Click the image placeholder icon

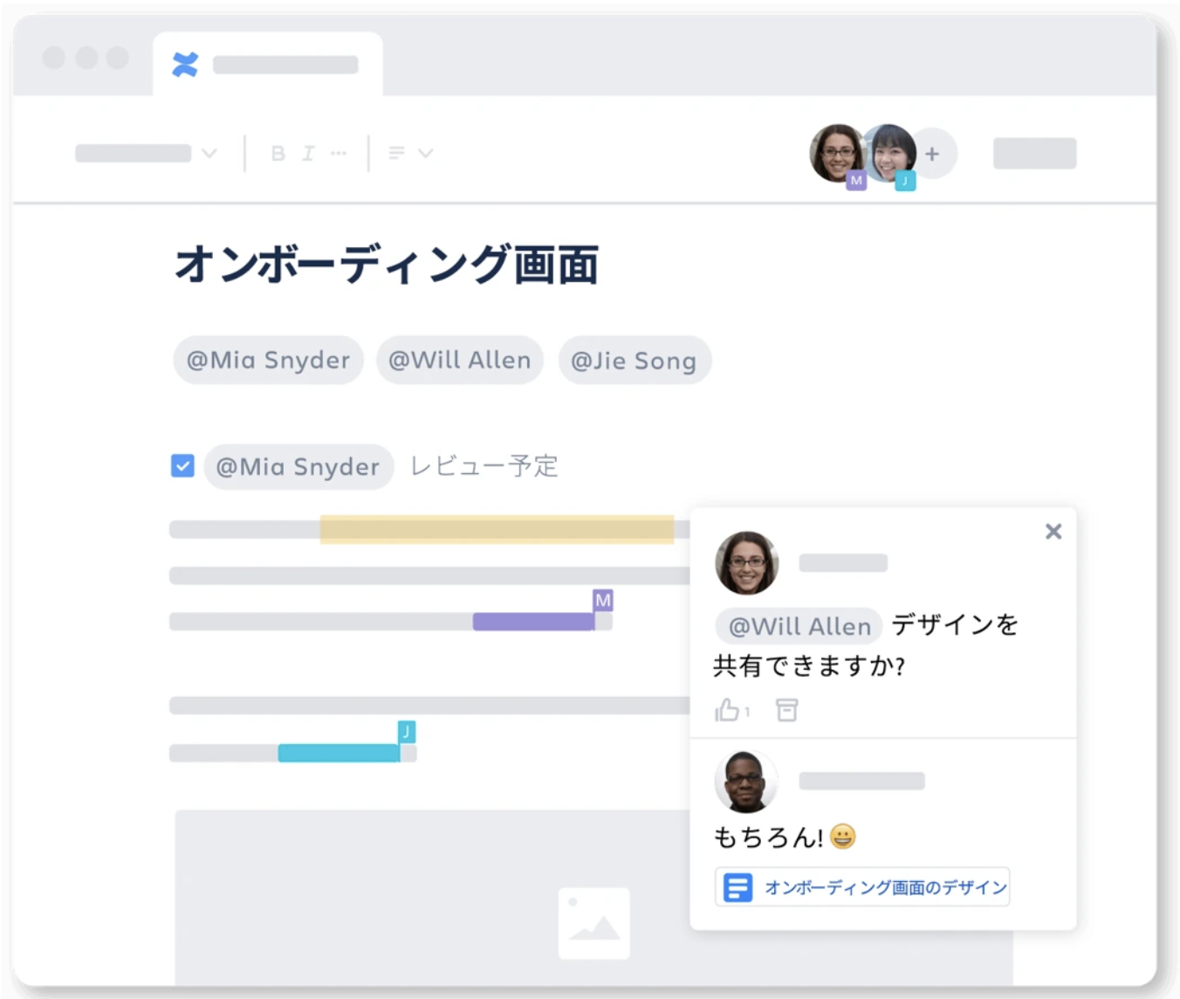(594, 923)
